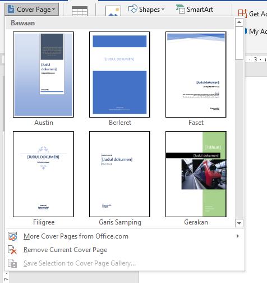This screenshot has height=283, width=267.
Task: Click the Gerakan label text
Action: [196, 222]
